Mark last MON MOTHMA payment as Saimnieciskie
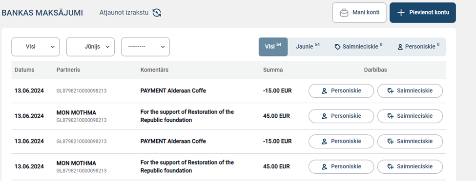The width and height of the screenshot is (476, 181). click(410, 167)
